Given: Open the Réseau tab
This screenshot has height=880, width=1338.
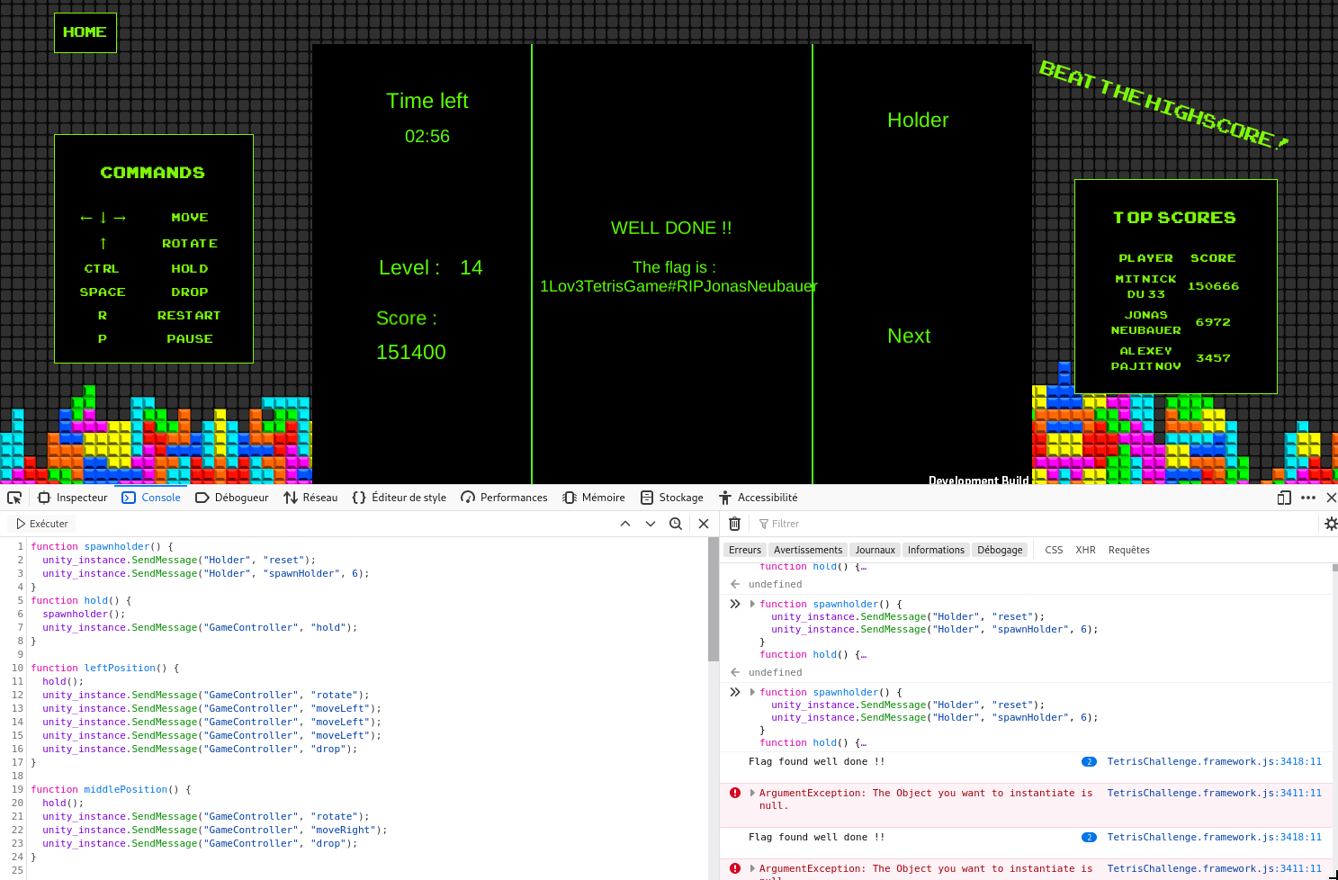Looking at the screenshot, I should coord(310,498).
